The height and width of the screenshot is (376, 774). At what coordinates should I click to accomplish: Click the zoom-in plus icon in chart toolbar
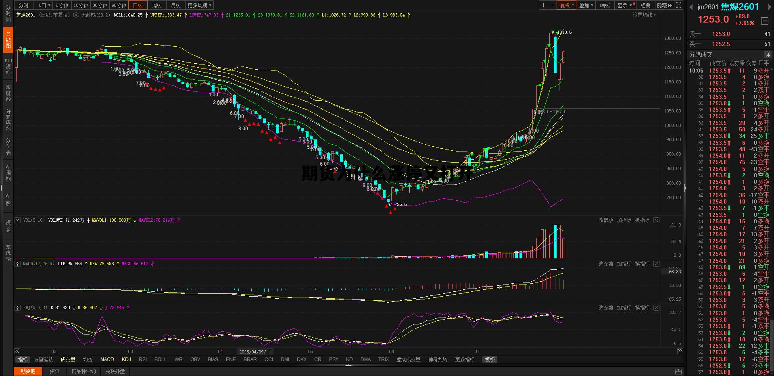(543, 5)
